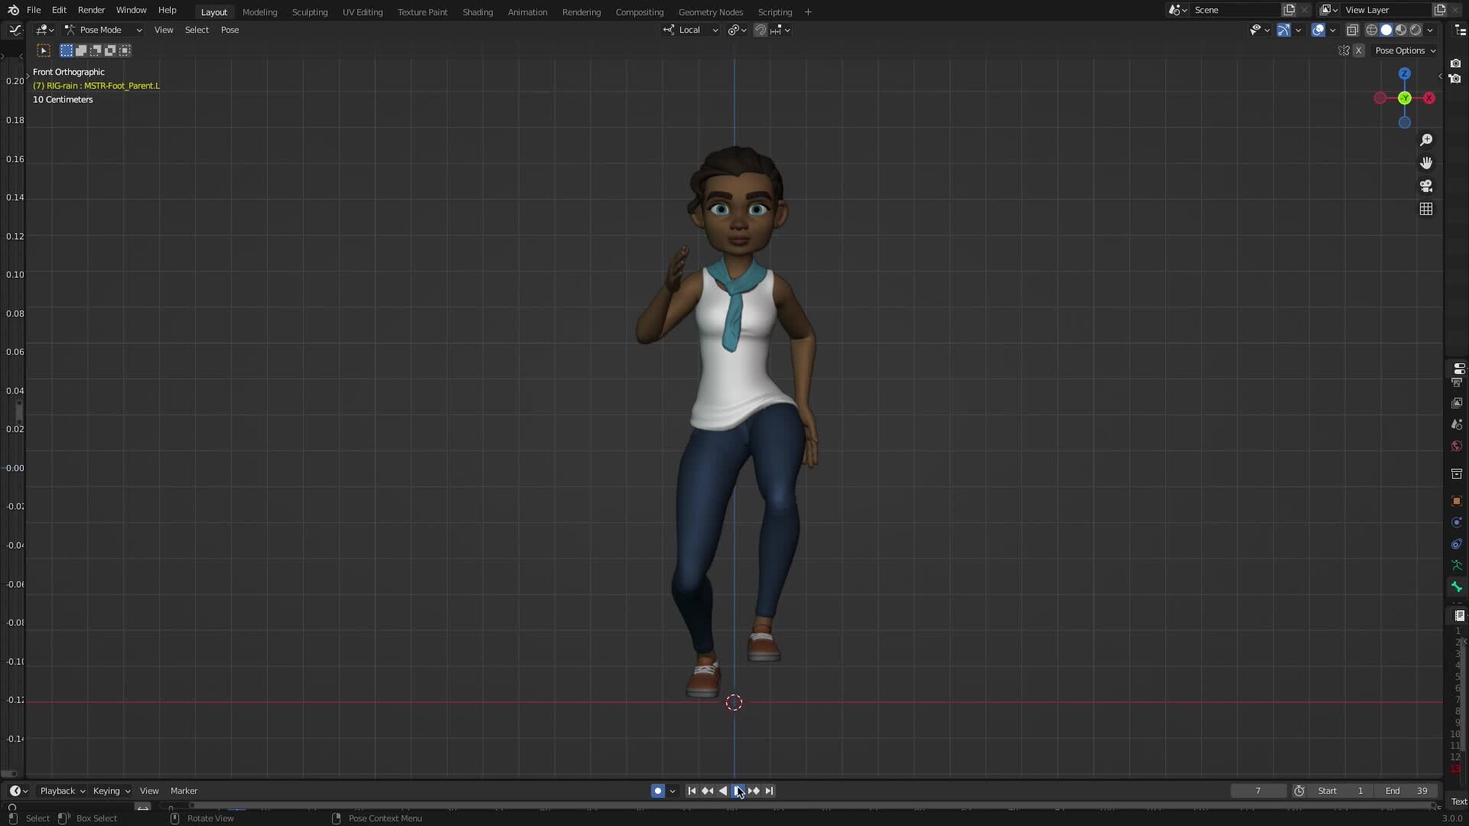Open the Pose menu
This screenshot has height=826, width=1469.
click(x=230, y=30)
